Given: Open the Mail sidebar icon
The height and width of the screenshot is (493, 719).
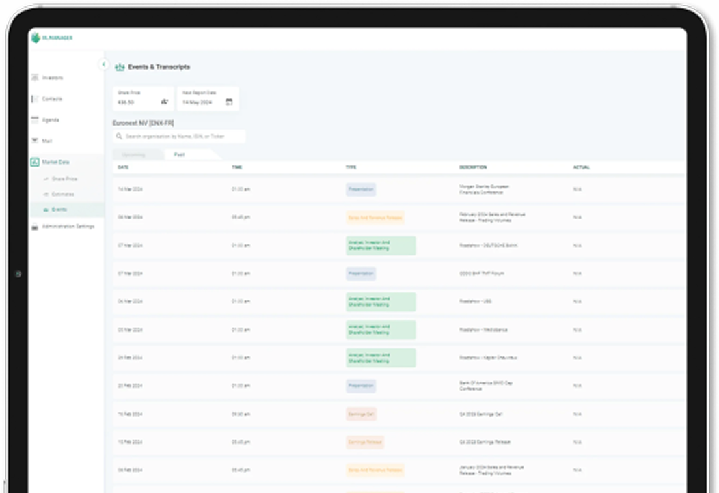Looking at the screenshot, I should tap(35, 141).
